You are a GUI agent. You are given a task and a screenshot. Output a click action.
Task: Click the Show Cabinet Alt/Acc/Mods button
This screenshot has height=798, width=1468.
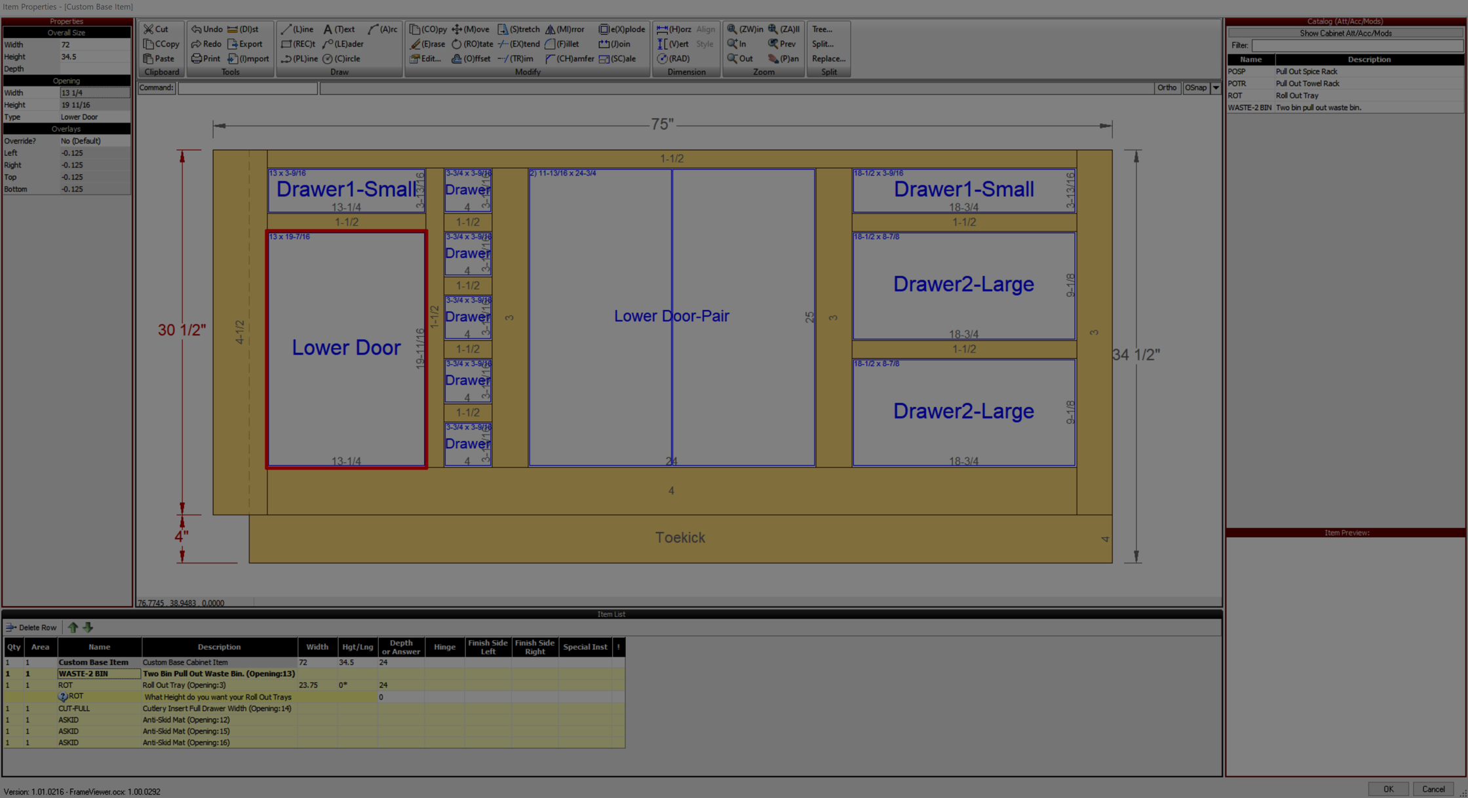click(1345, 33)
